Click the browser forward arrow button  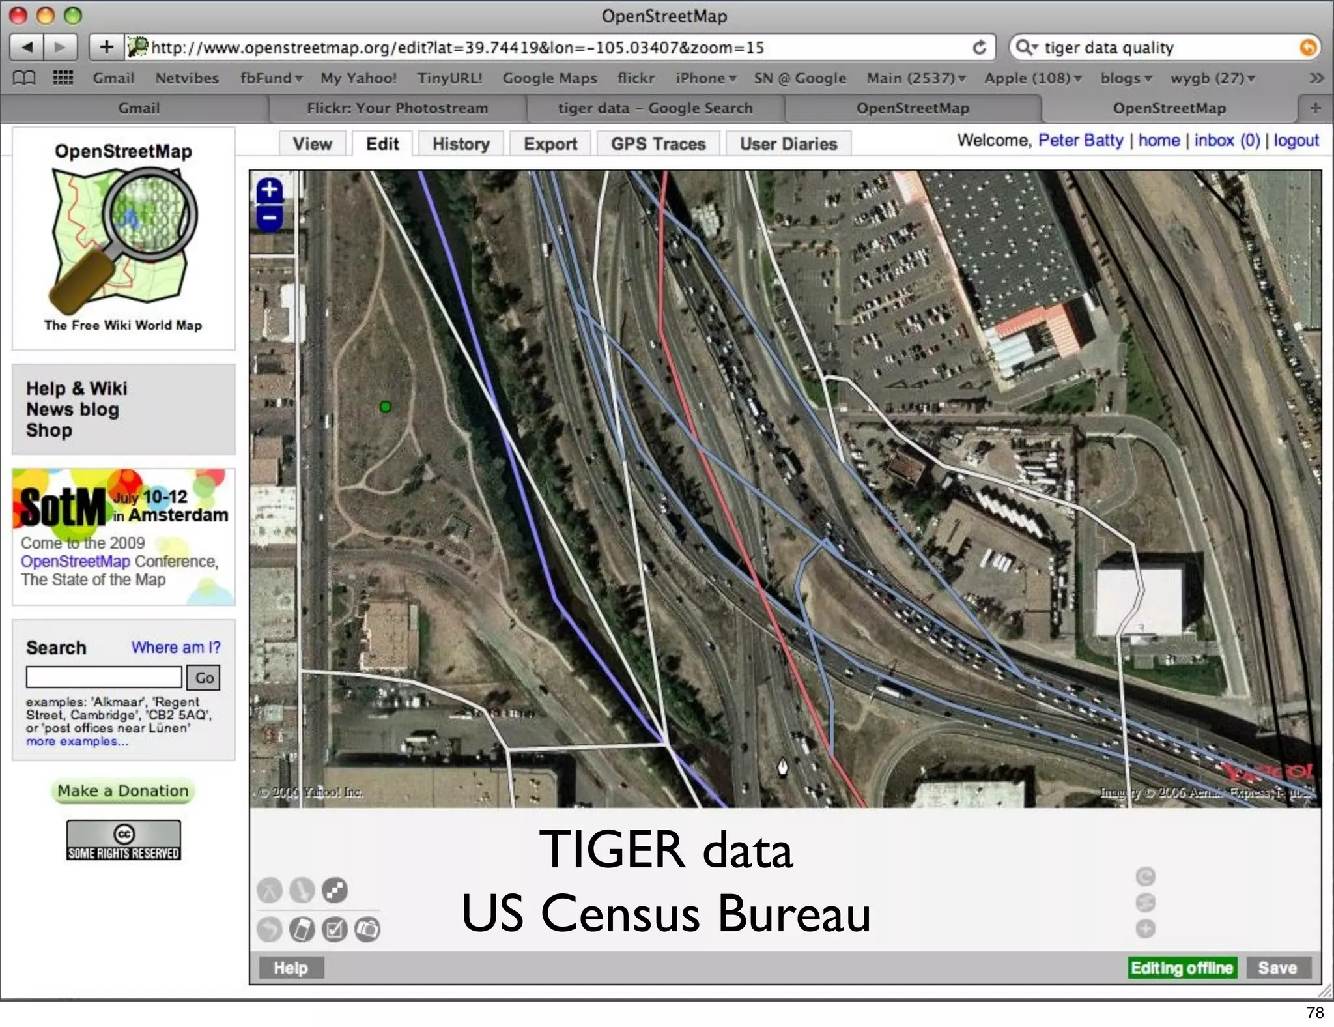point(60,47)
